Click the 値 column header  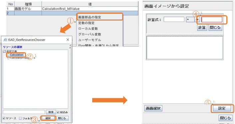[90, 4]
